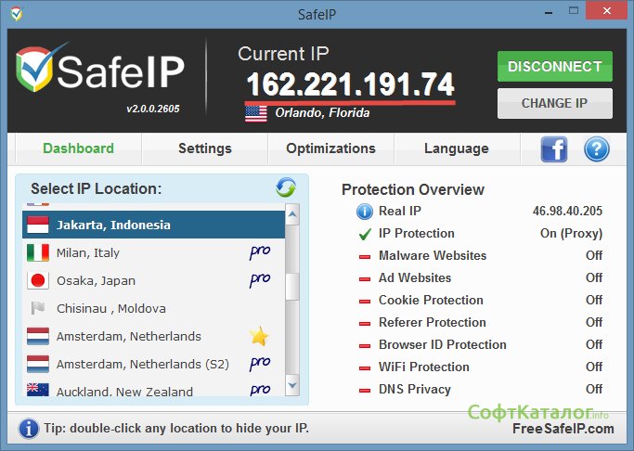Click the blue help question mark icon
Screen dimensions: 634x451
point(596,148)
